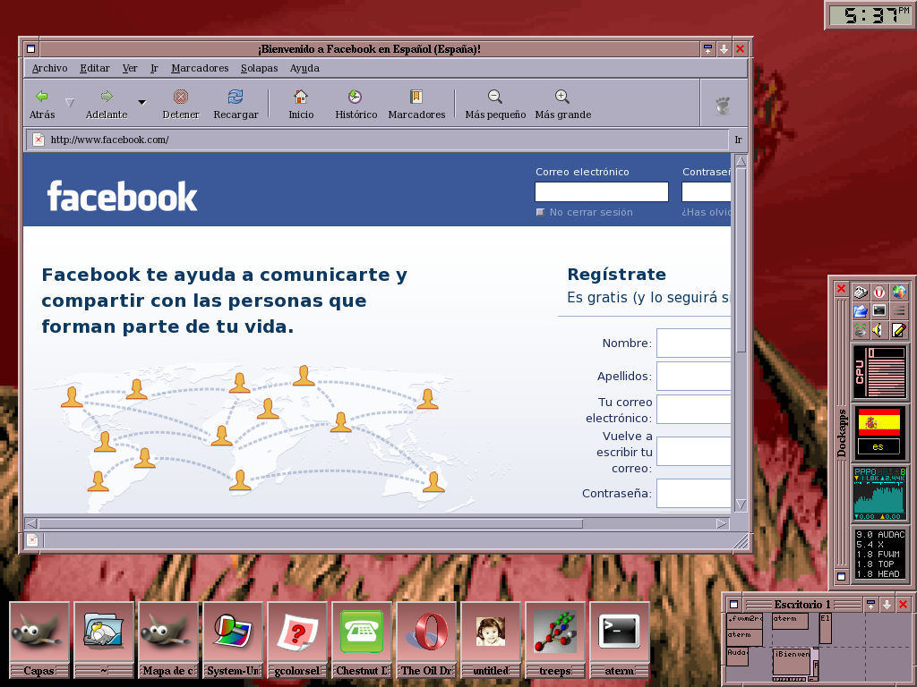Click the Vuelve a escribir tu correo field
This screenshot has width=917, height=687.
(x=694, y=452)
